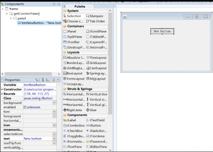Select the Selection tool in the palette
The width and height of the screenshot is (213, 152).
point(74,16)
